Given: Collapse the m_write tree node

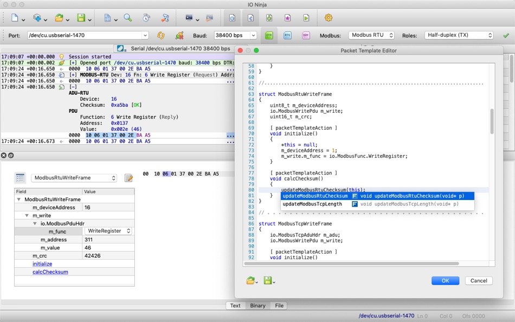Looking at the screenshot, I should pyautogui.click(x=27, y=216).
